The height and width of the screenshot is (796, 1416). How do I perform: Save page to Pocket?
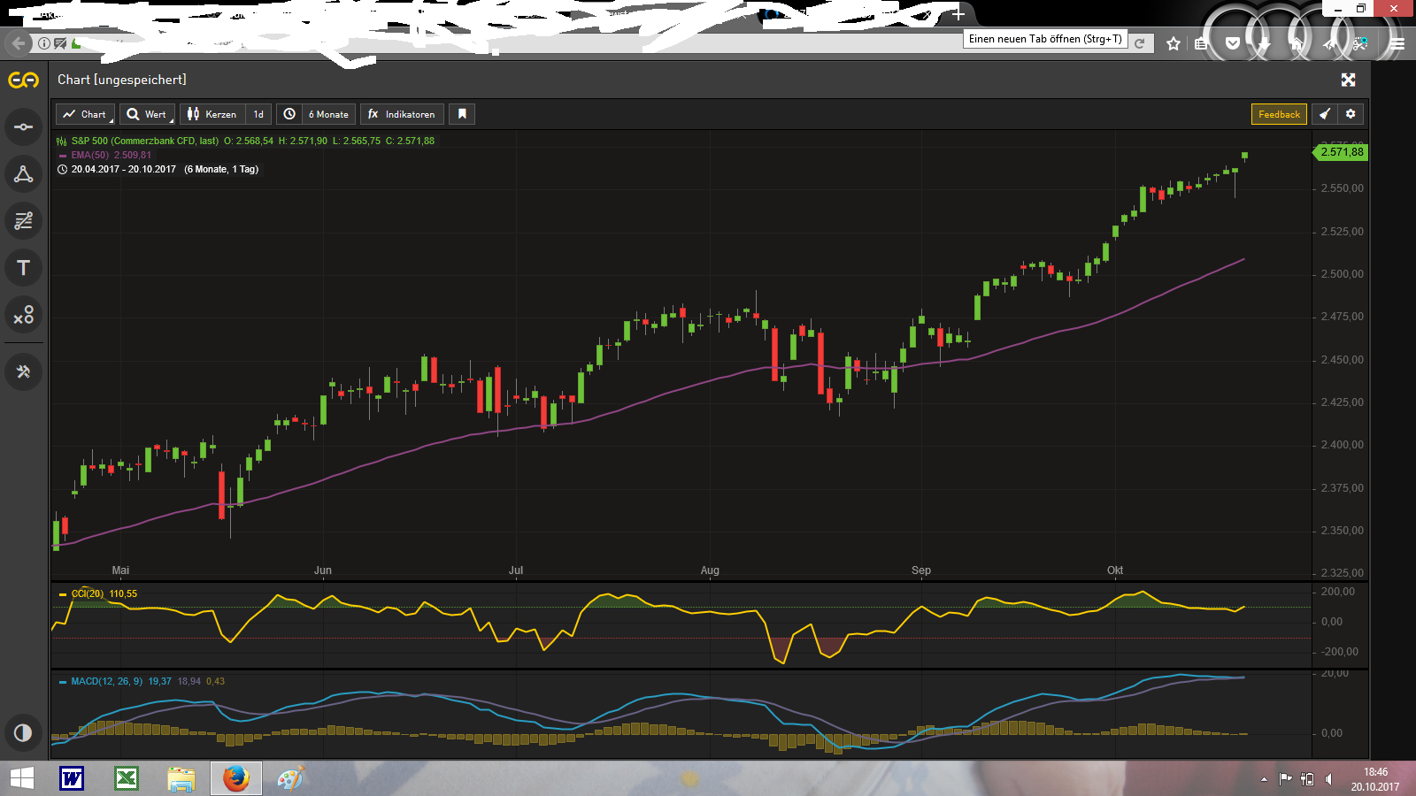pos(1233,43)
